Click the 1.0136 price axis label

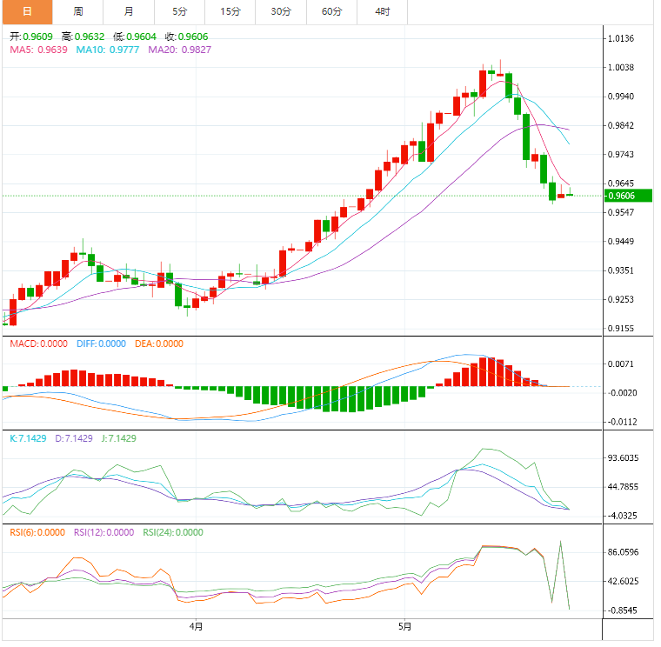point(621,39)
